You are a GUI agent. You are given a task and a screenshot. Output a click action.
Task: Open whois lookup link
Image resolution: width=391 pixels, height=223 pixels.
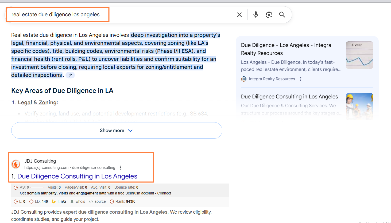coord(78,201)
